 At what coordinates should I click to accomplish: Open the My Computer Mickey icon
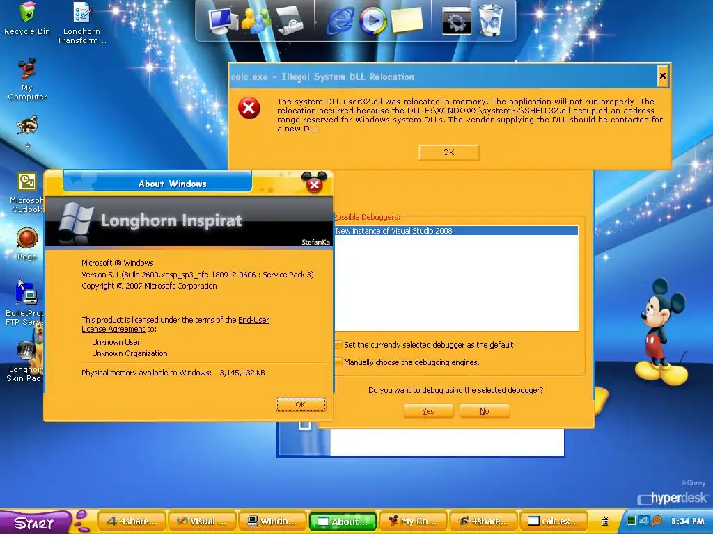27,79
